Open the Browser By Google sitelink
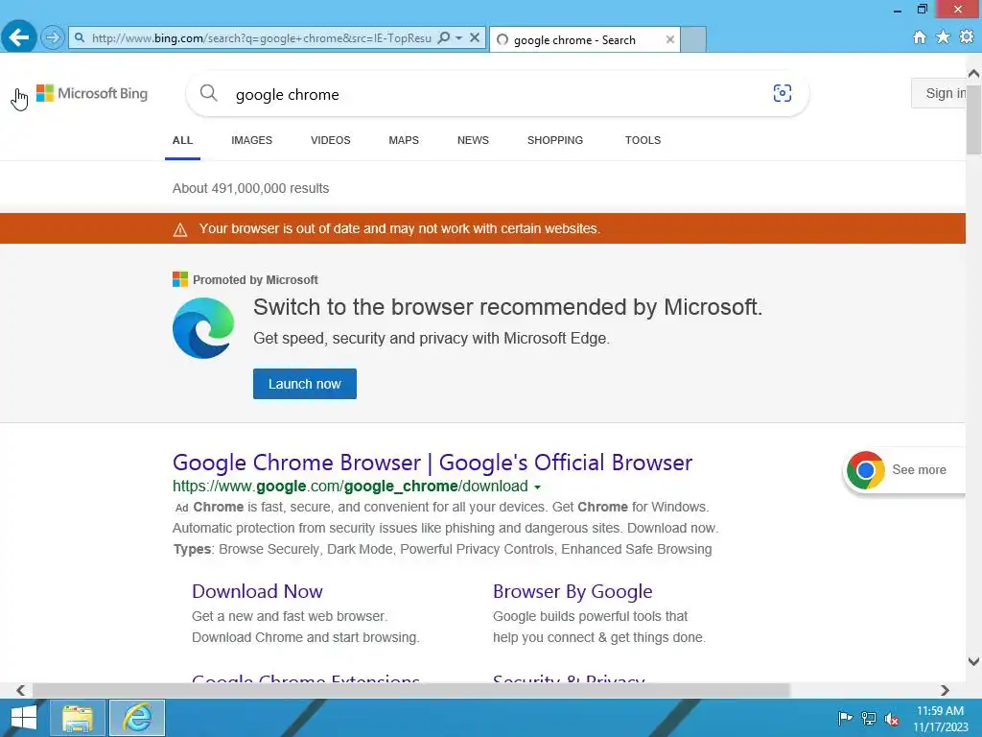Screen dimensions: 982x737 [x=573, y=591]
